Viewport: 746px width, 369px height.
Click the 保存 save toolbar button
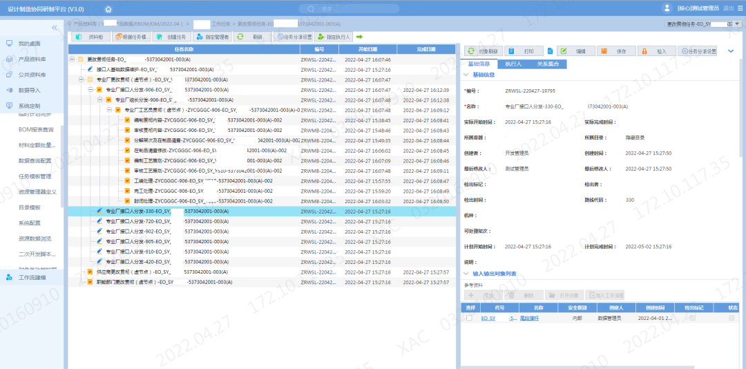tap(615, 51)
